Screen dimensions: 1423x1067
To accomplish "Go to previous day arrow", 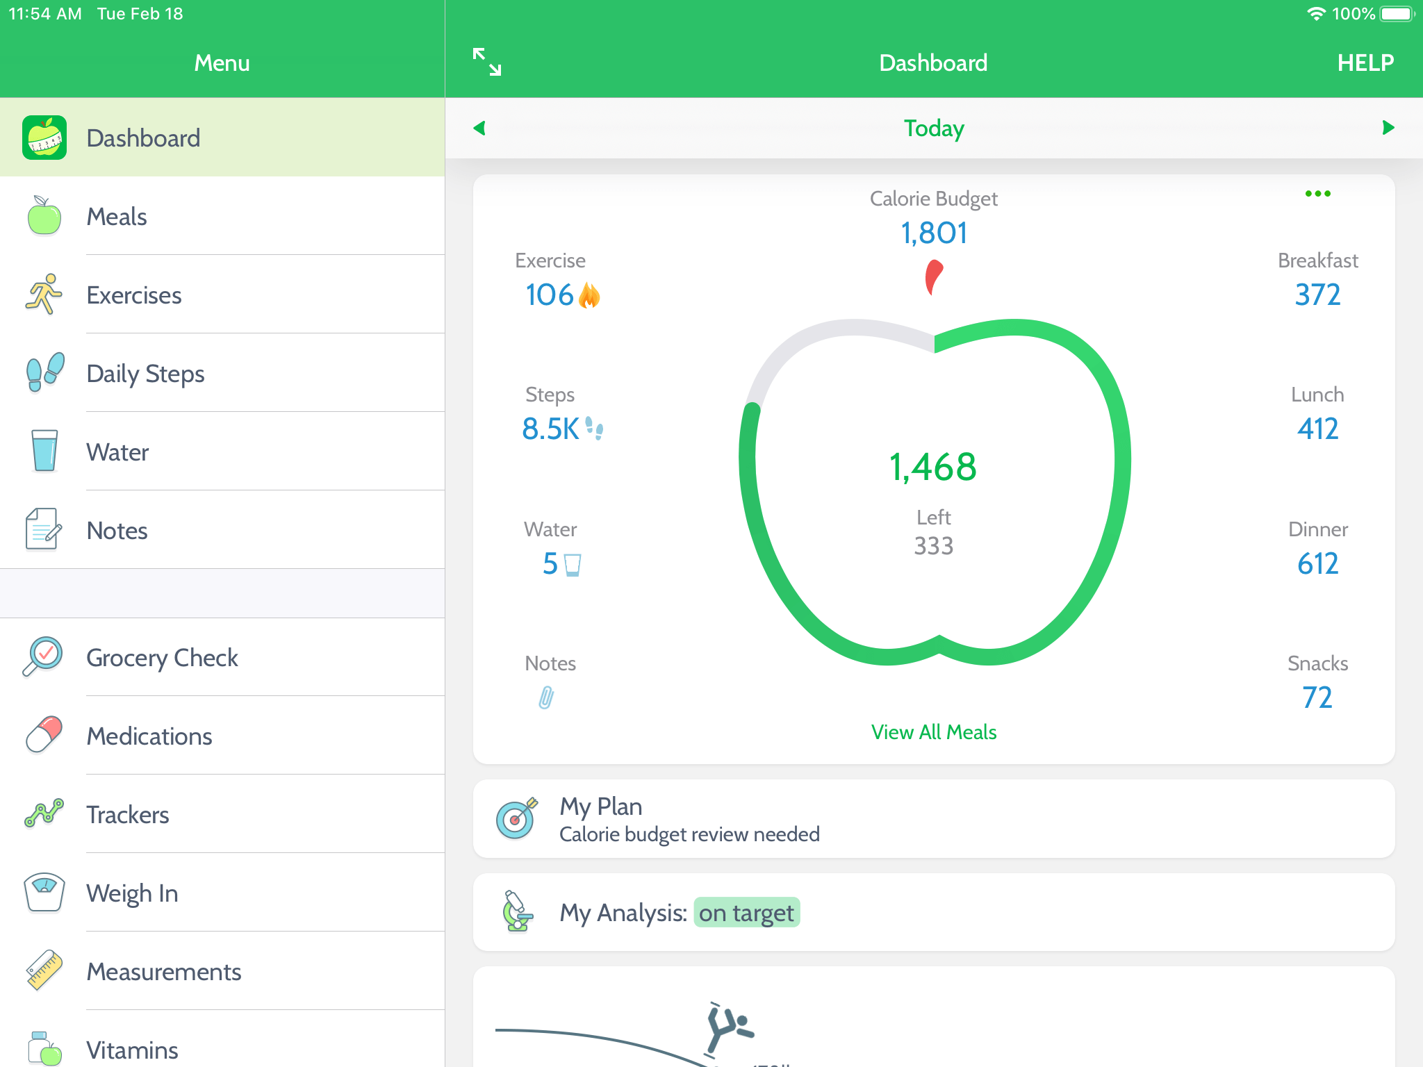I will (x=479, y=128).
